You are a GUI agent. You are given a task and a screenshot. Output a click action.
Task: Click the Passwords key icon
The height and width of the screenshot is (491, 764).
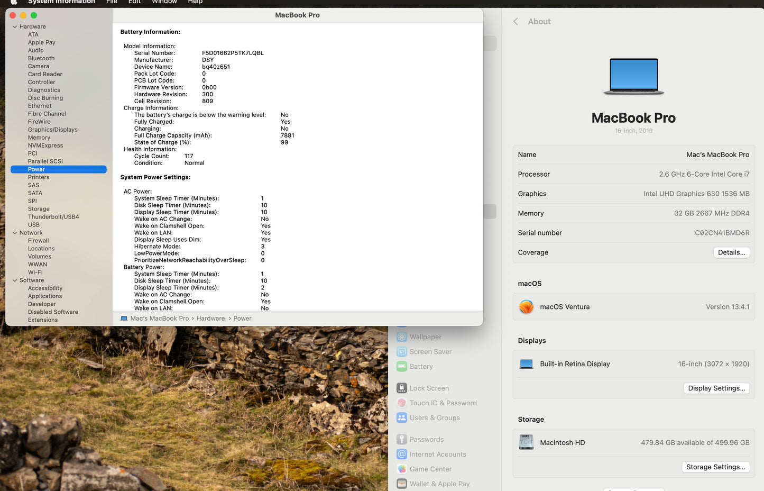point(402,440)
